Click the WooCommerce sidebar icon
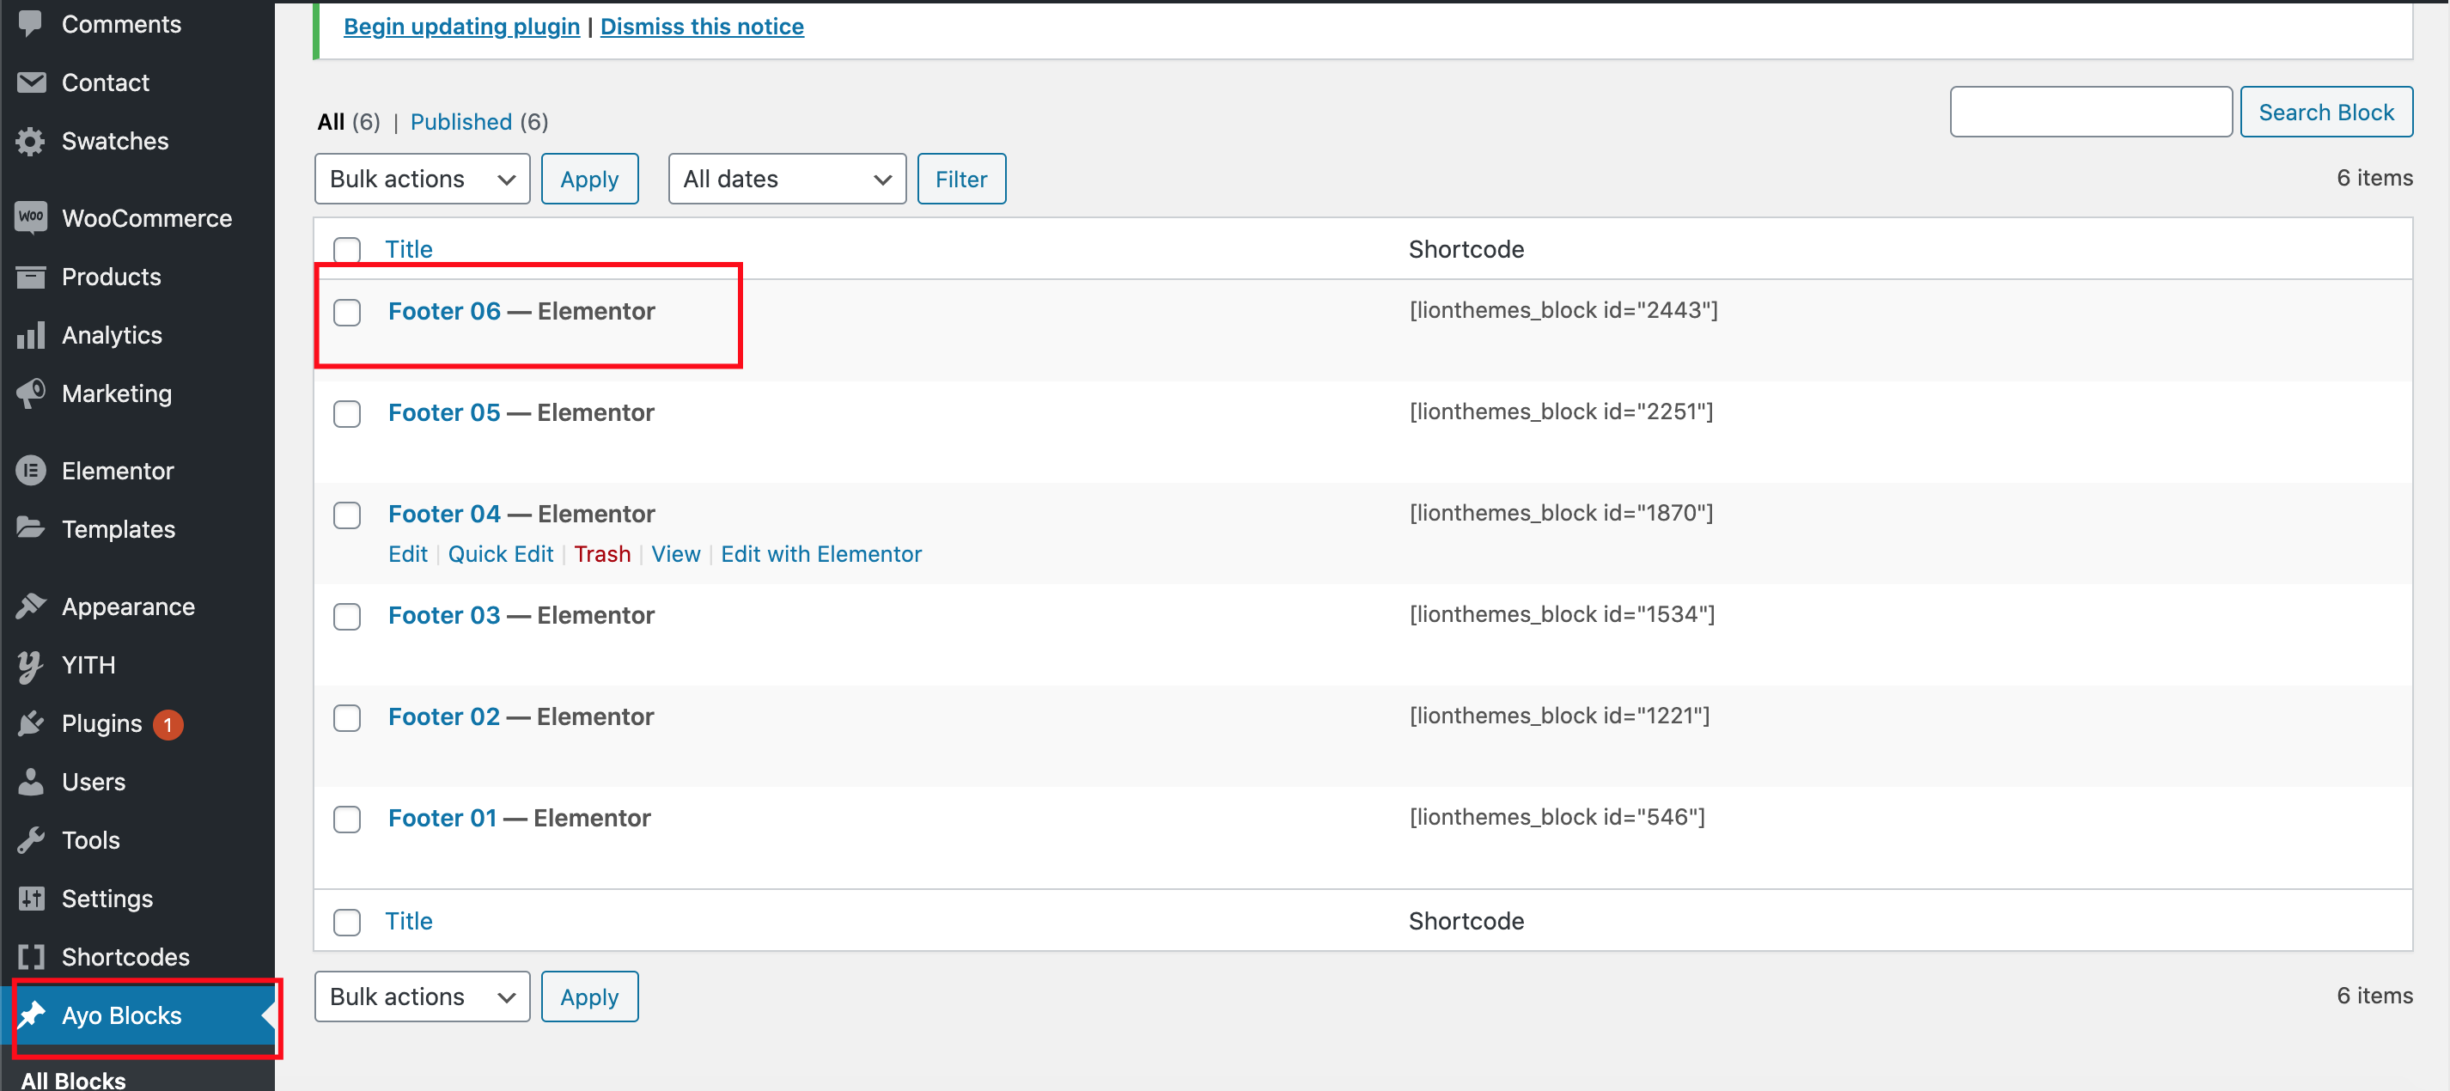The height and width of the screenshot is (1091, 2450). click(x=30, y=216)
